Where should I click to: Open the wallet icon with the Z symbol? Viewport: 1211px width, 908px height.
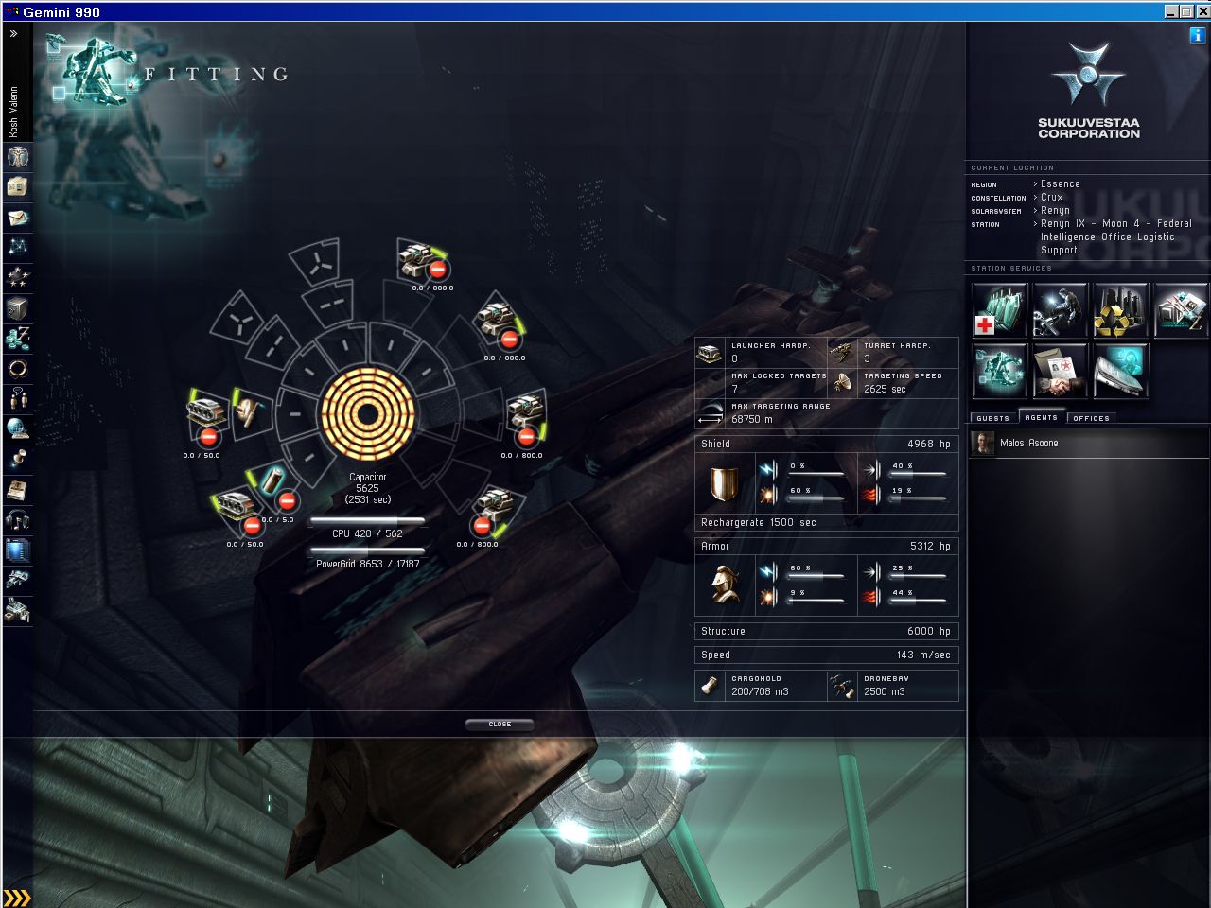pos(17,339)
